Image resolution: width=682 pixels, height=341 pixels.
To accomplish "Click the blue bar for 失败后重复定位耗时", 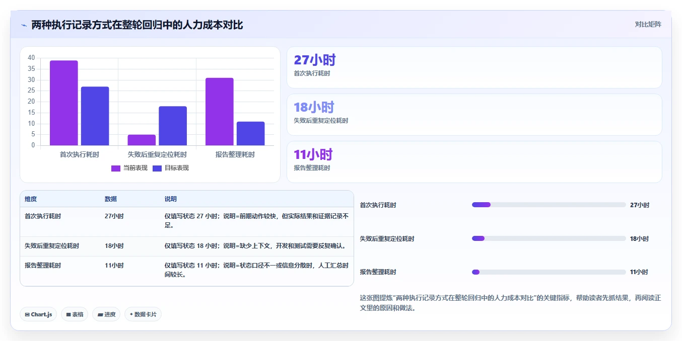I will [x=173, y=126].
